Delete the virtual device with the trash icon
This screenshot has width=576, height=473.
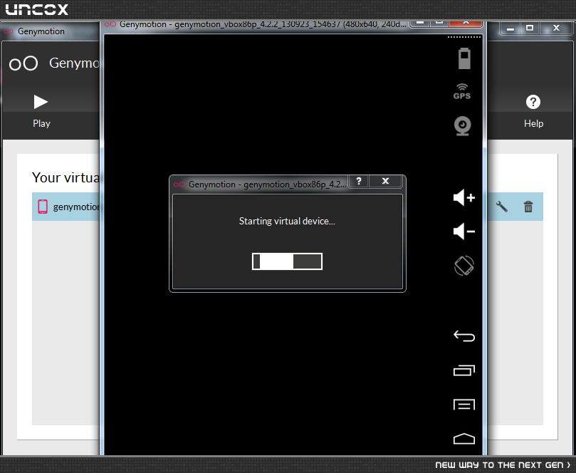coord(528,207)
